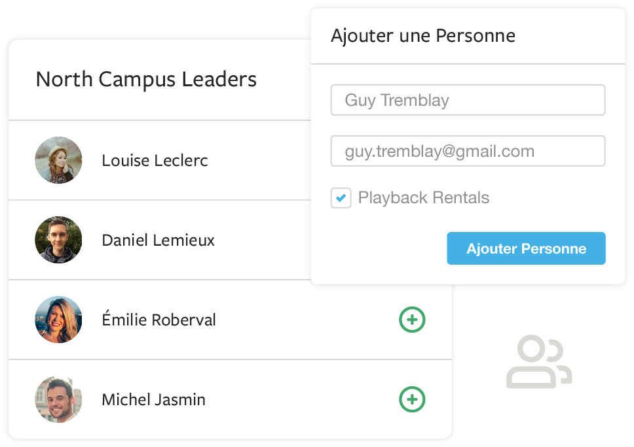This screenshot has width=634, height=447.
Task: Click the North Campus Leaders heading
Action: tap(146, 80)
